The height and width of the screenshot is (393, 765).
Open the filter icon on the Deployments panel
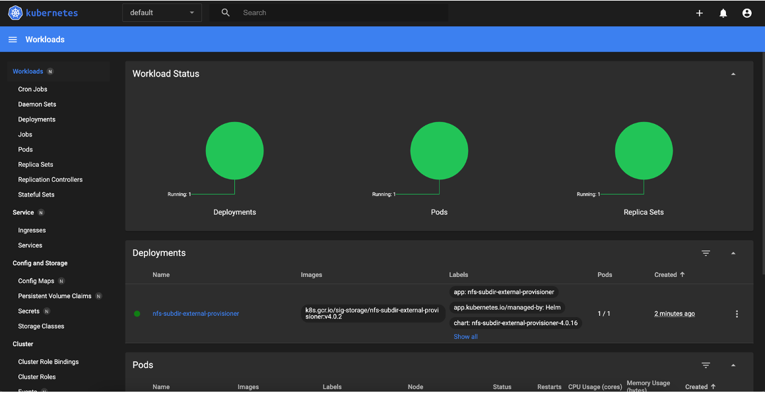click(706, 253)
